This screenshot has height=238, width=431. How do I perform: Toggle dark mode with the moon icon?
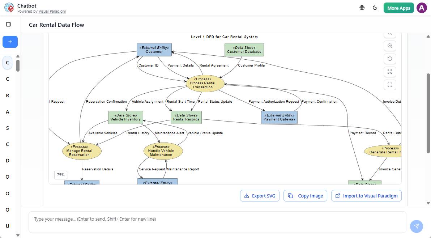tap(375, 7)
